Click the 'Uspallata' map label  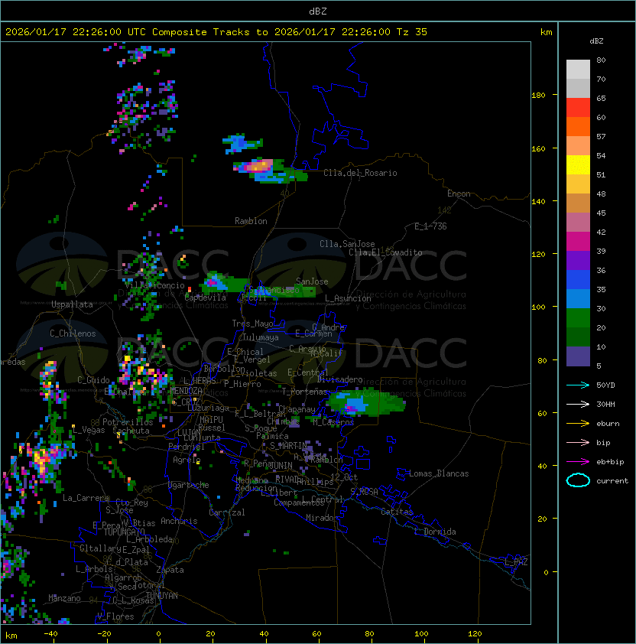pyautogui.click(x=72, y=304)
